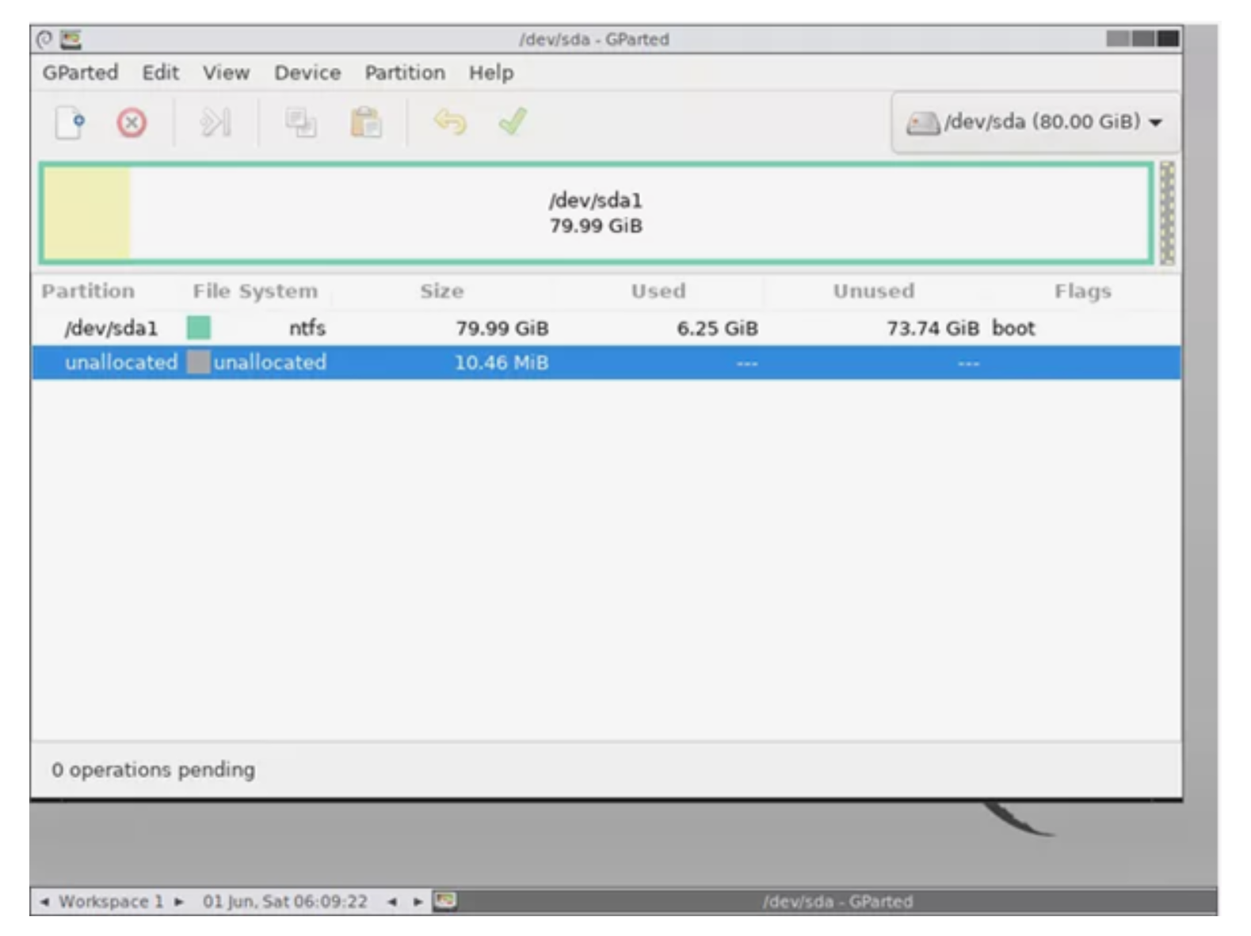Click window menu icon in title bar
This screenshot has height=936, width=1251.
pos(45,39)
